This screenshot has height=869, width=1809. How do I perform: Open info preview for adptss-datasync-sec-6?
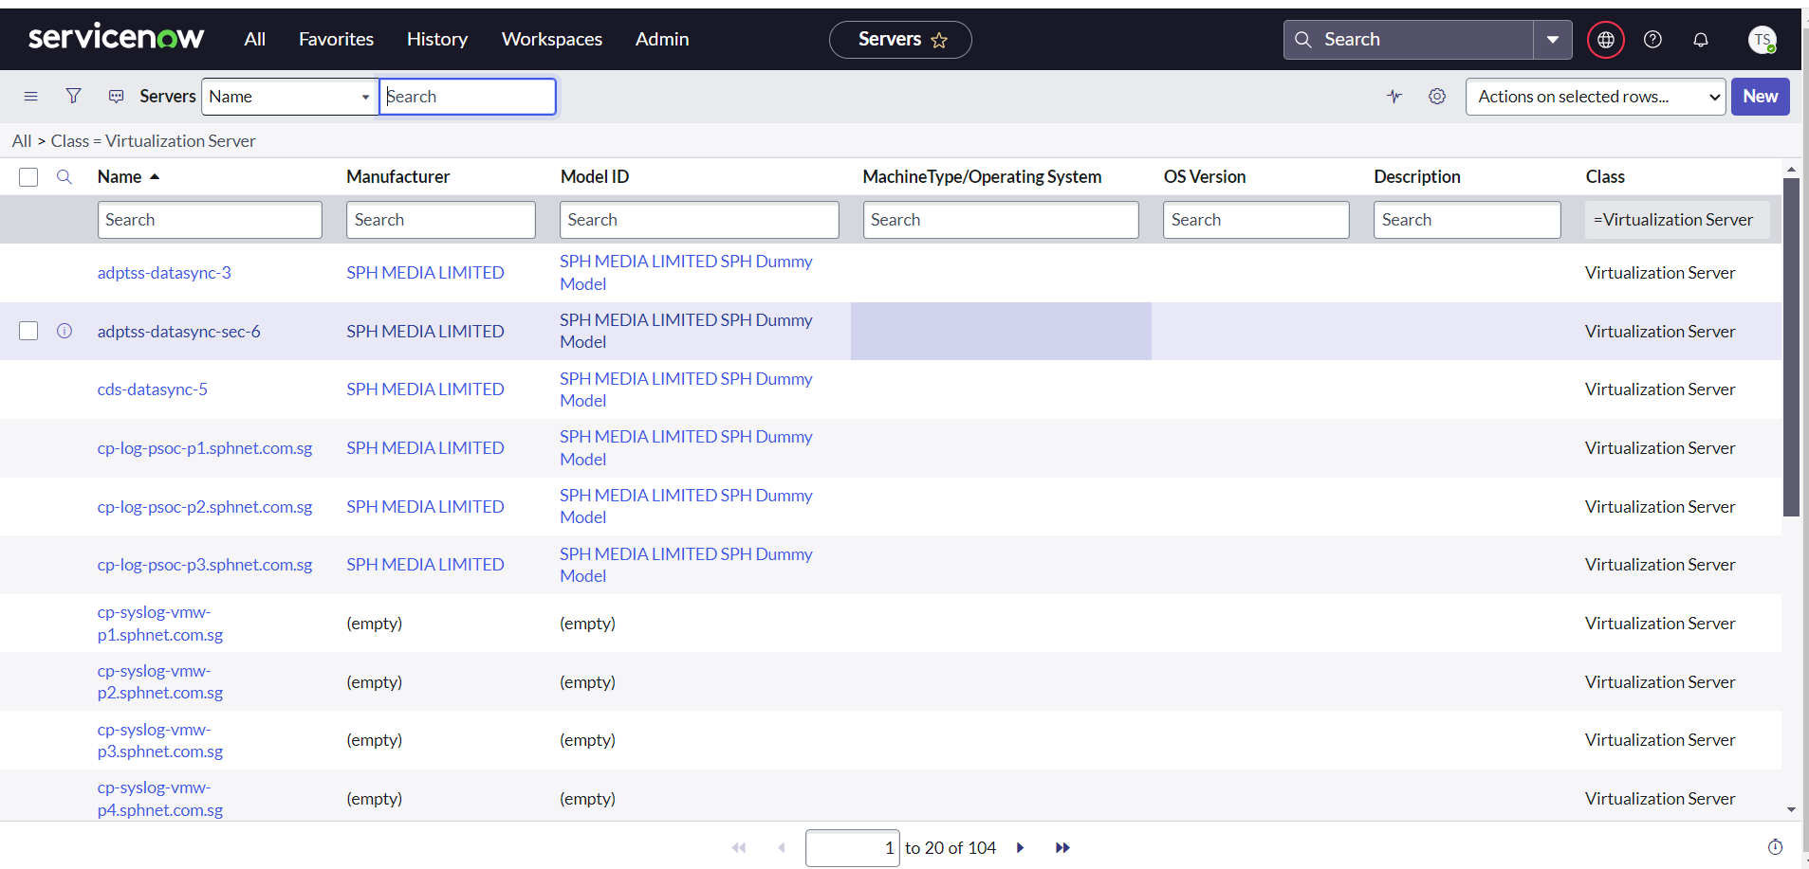click(x=65, y=331)
